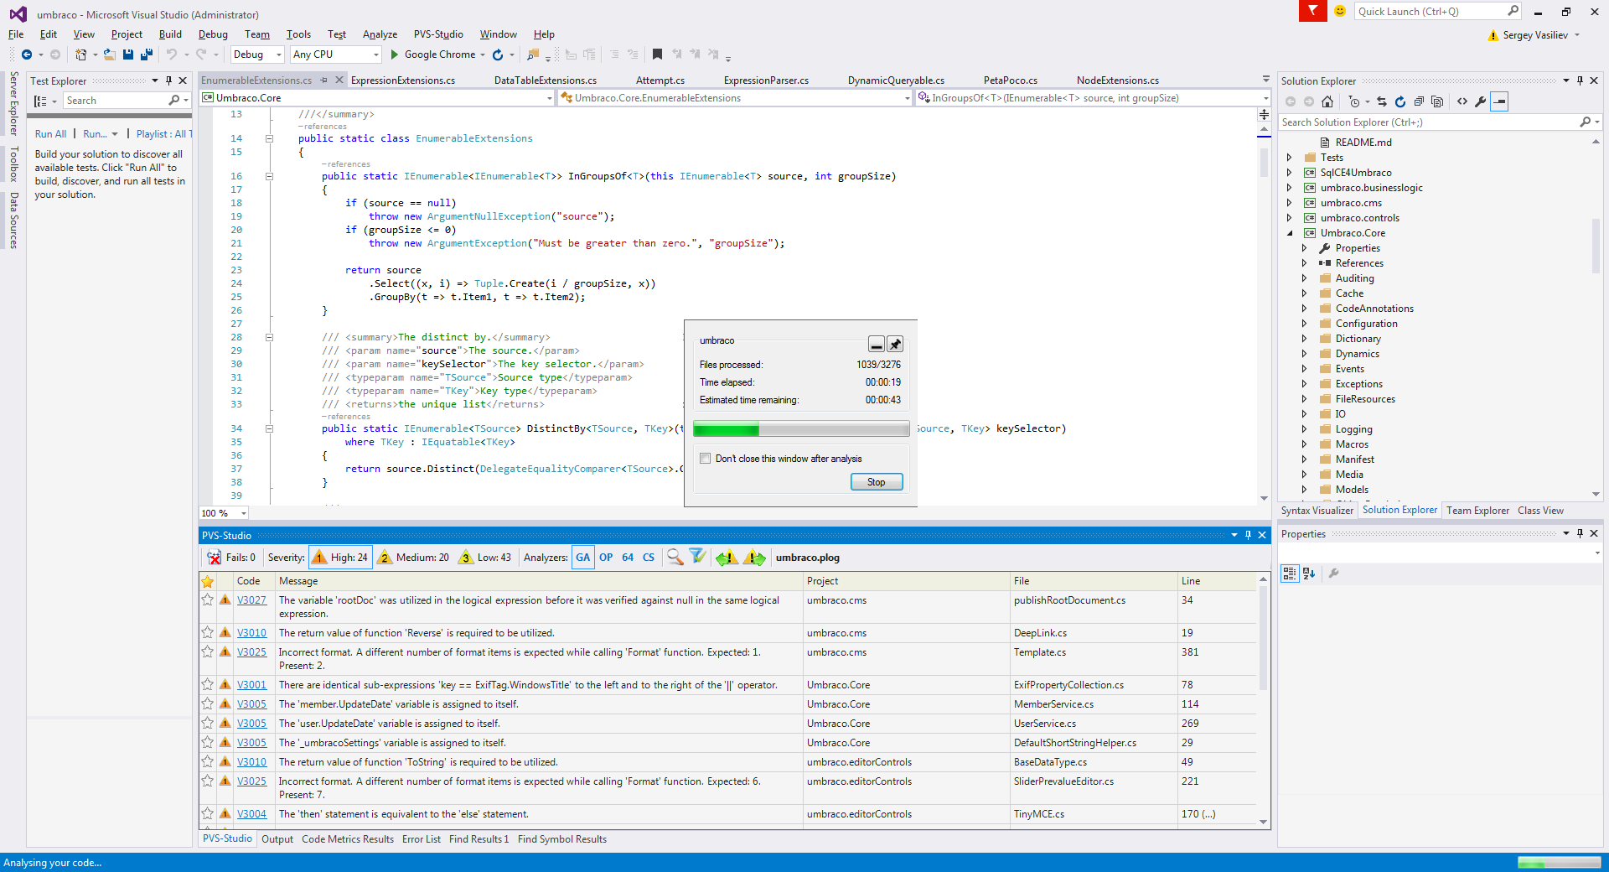
Task: Jump to next PVS-Studio warning arrow
Action: (754, 558)
